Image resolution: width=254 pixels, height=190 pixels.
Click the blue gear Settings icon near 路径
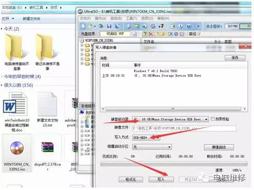(x=176, y=34)
